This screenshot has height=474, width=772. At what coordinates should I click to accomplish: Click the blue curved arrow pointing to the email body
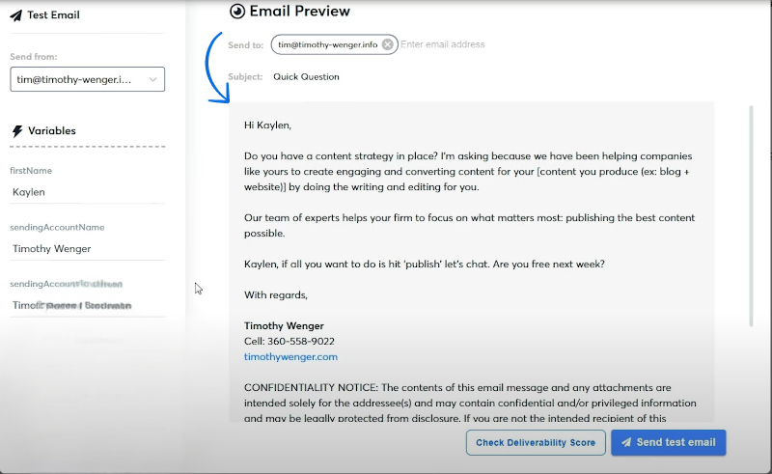[212, 68]
